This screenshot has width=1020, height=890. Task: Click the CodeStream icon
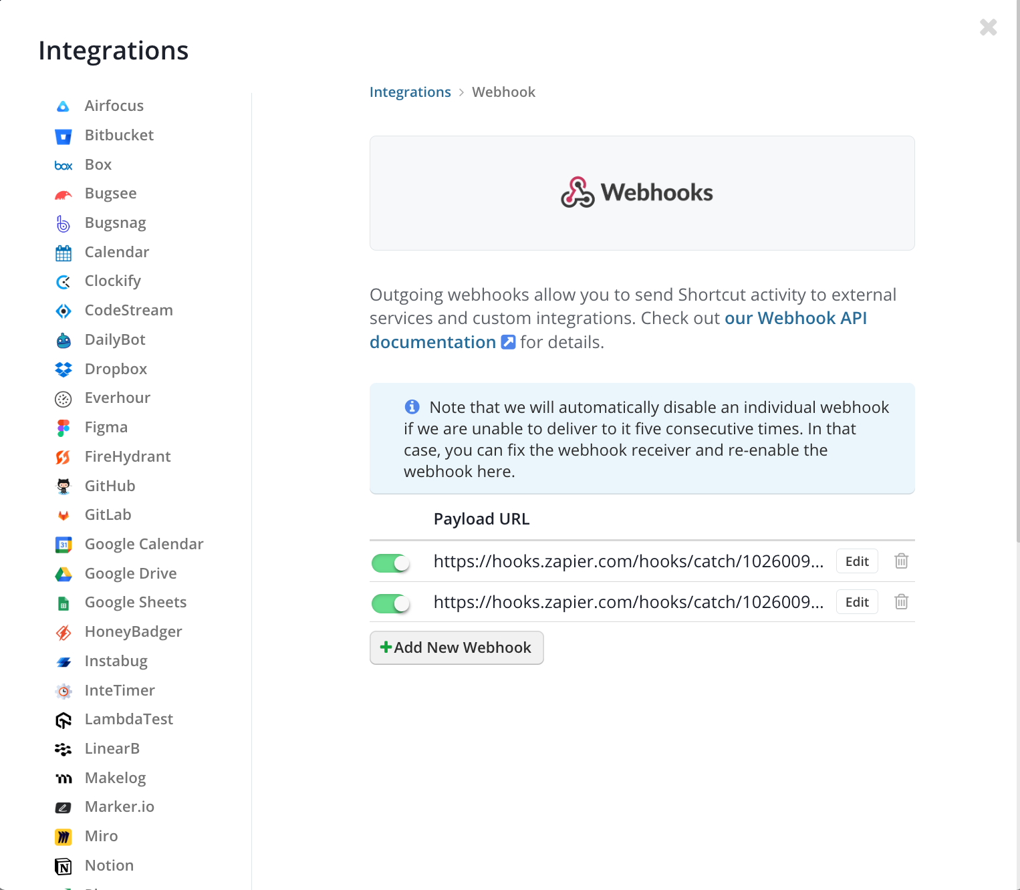point(63,311)
